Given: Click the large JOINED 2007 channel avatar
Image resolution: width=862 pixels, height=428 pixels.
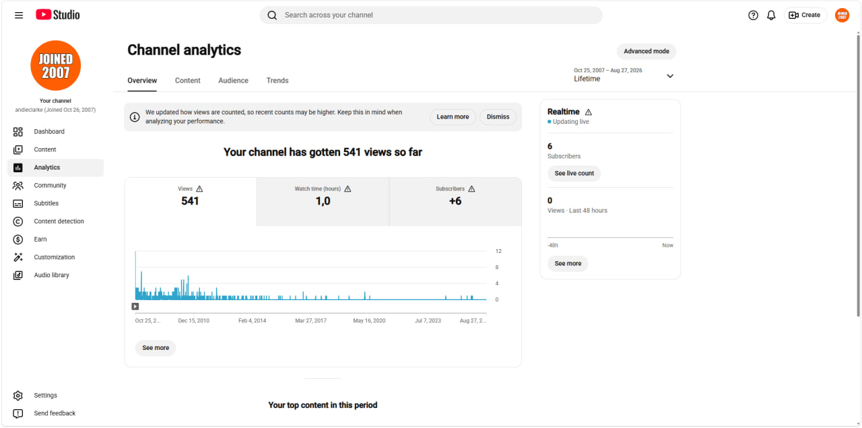Looking at the screenshot, I should (56, 65).
